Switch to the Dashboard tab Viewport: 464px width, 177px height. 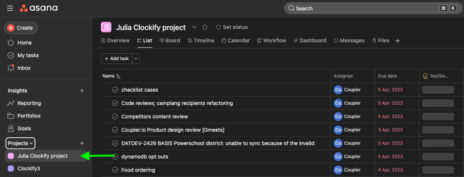pos(310,41)
